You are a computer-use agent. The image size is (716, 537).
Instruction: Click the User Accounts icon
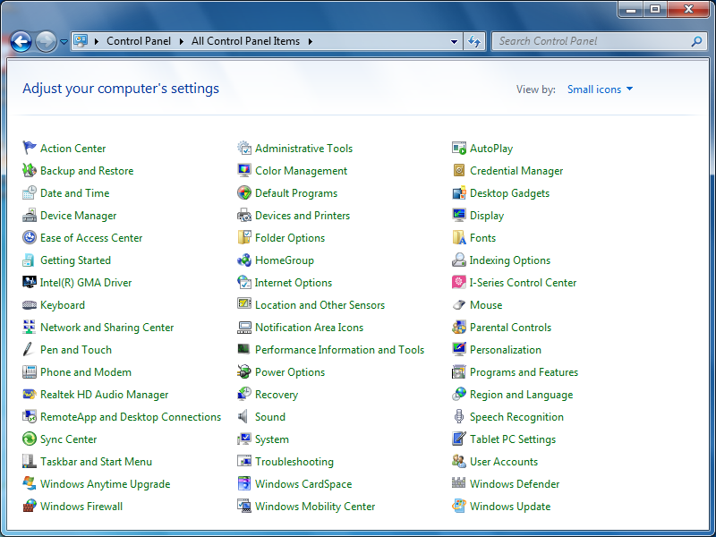pos(459,461)
